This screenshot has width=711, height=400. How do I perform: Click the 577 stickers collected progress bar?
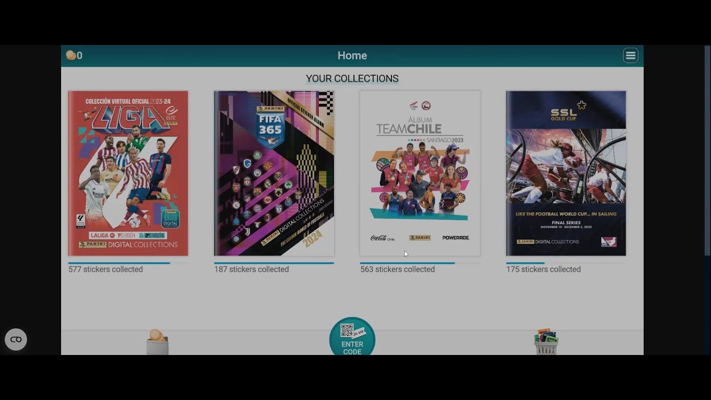[x=128, y=263]
